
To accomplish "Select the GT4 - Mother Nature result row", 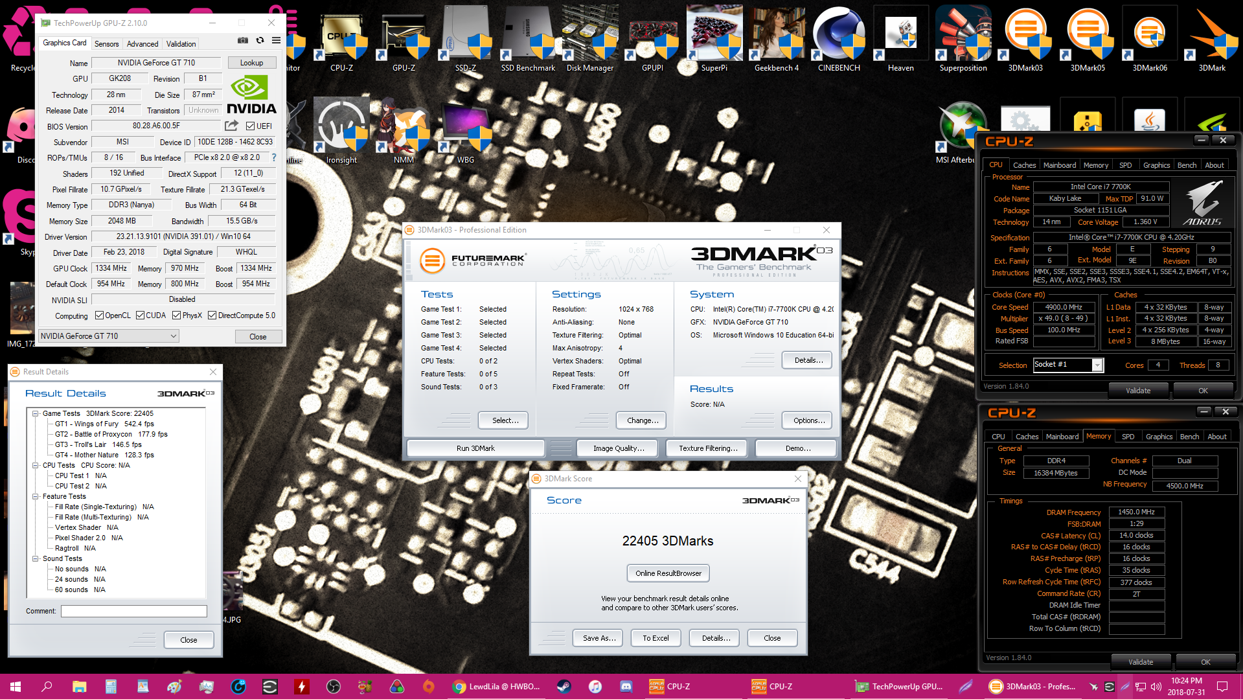I will point(104,455).
